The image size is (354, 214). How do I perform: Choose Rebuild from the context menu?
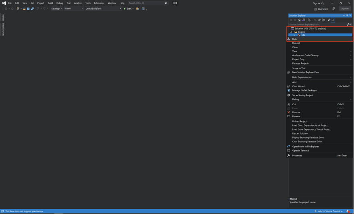pyautogui.click(x=319, y=43)
